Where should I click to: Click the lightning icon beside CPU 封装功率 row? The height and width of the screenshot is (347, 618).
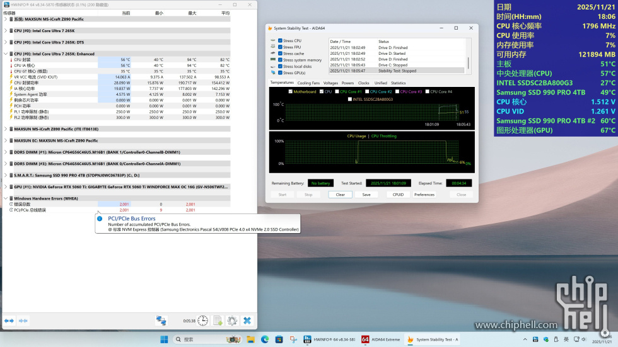tap(11, 82)
